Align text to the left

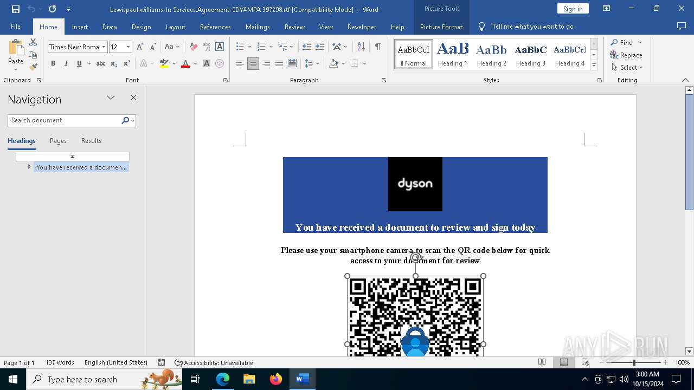pos(240,63)
